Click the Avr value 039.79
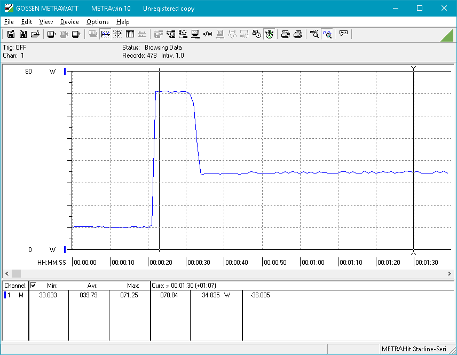The height and width of the screenshot is (355, 457). [x=89, y=295]
